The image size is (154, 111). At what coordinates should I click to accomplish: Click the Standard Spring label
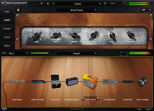(72, 100)
